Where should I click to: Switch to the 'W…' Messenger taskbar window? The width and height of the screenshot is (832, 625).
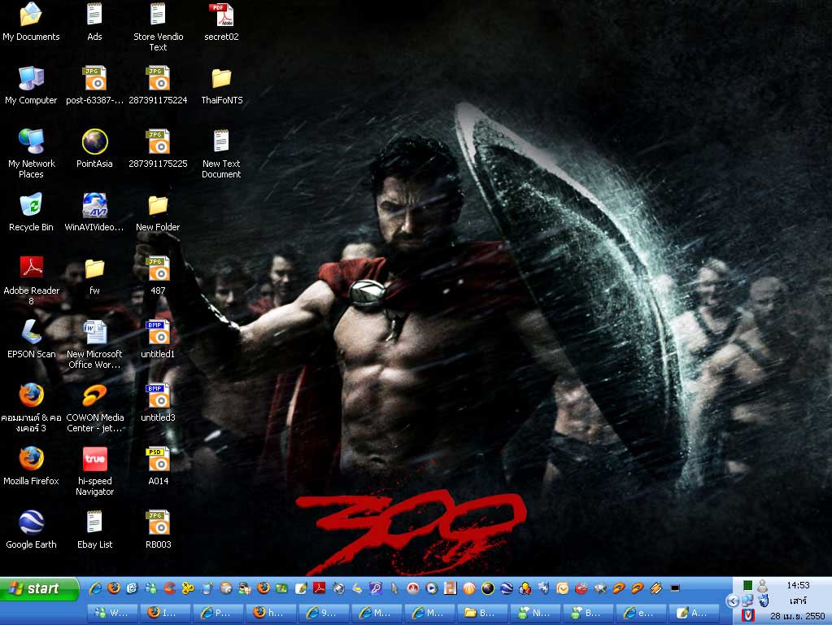(112, 614)
